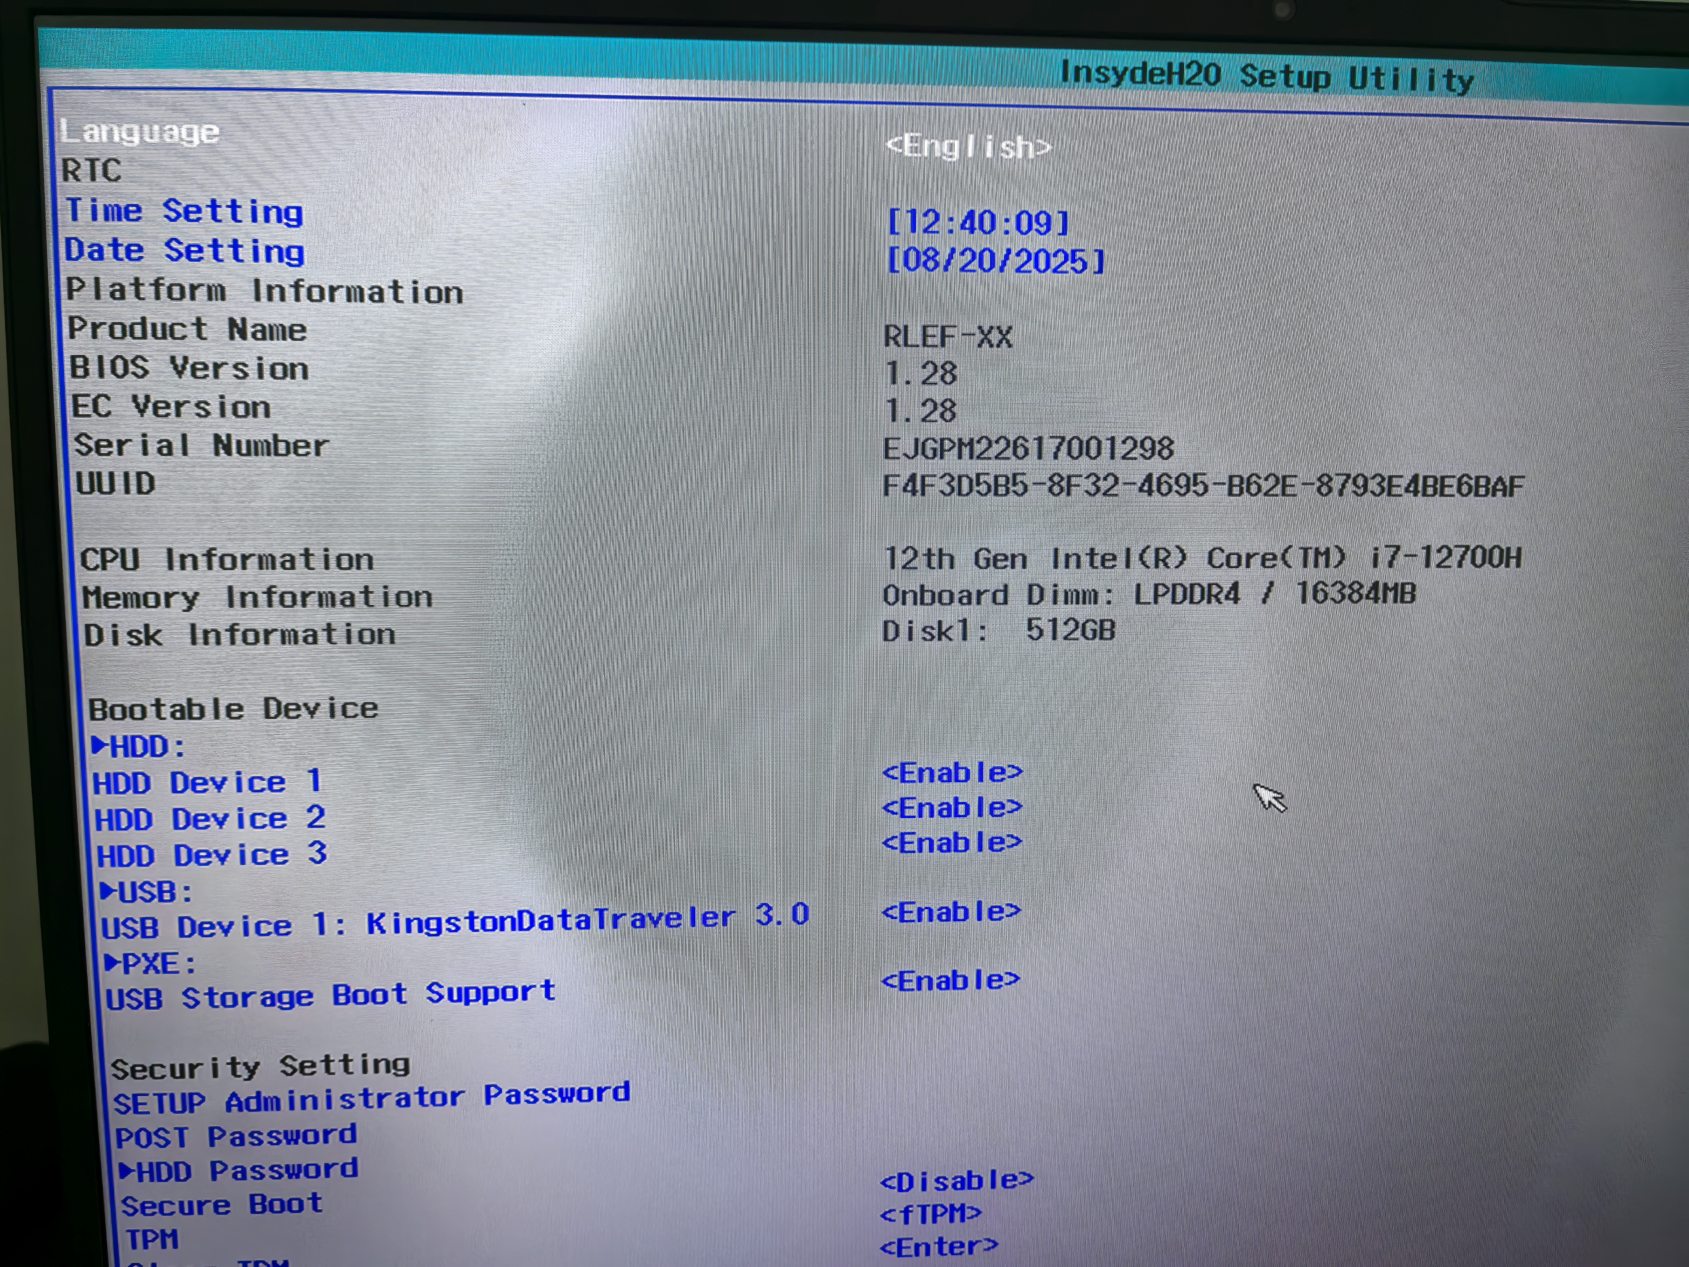
Task: Open the POST Password setting
Action: click(x=236, y=1136)
